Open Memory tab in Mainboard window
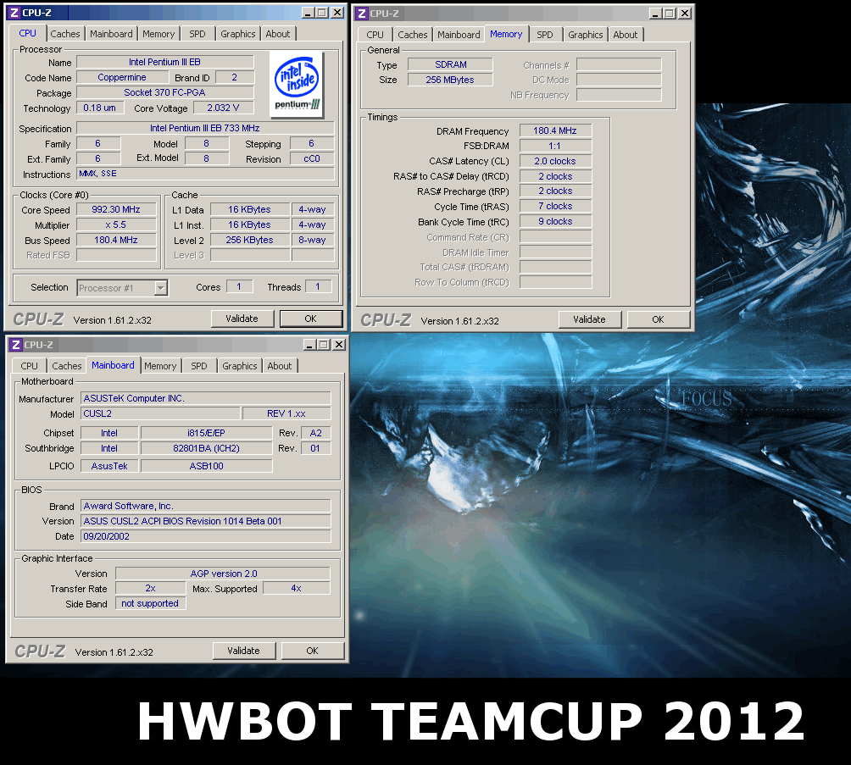 tap(160, 366)
